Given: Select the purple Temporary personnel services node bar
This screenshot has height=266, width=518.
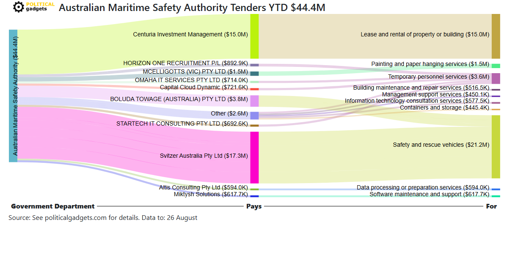Looking at the screenshot, I should pyautogui.click(x=496, y=78).
